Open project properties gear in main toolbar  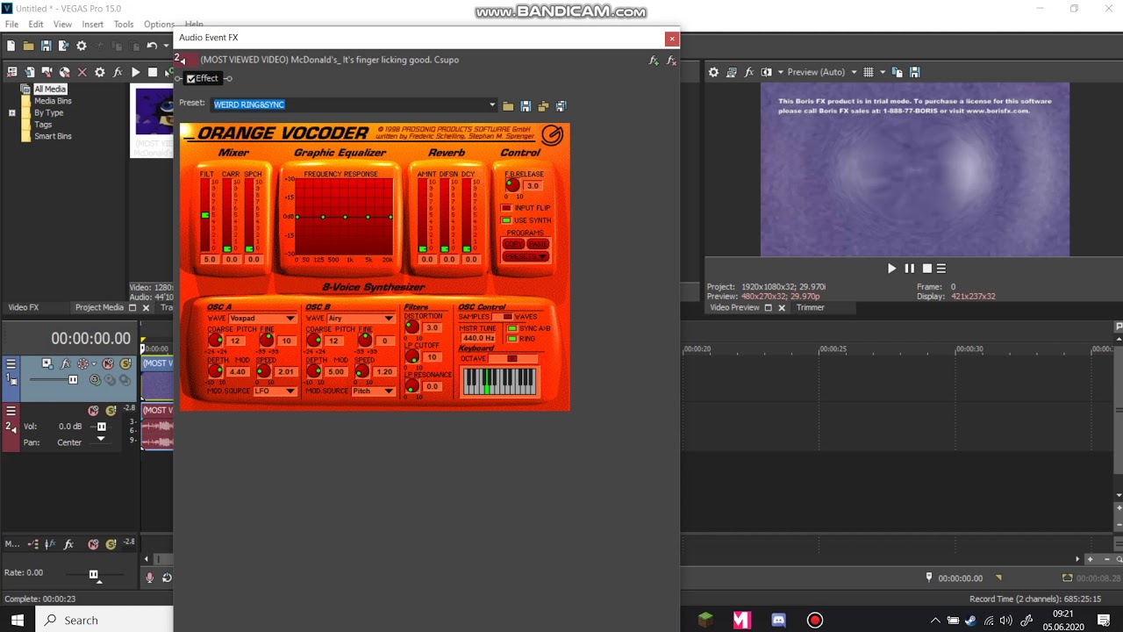(x=82, y=46)
